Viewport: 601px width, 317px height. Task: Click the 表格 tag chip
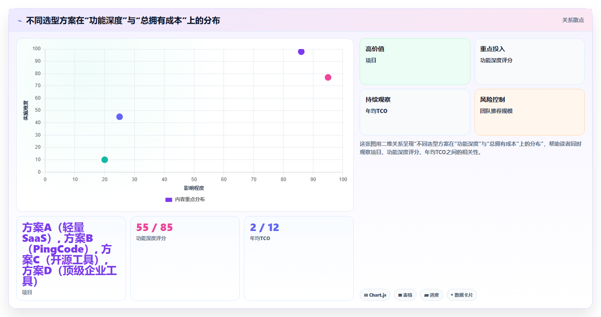point(405,295)
